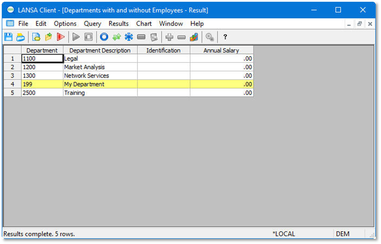
Task: Click the Department column header
Action: [x=42, y=50]
